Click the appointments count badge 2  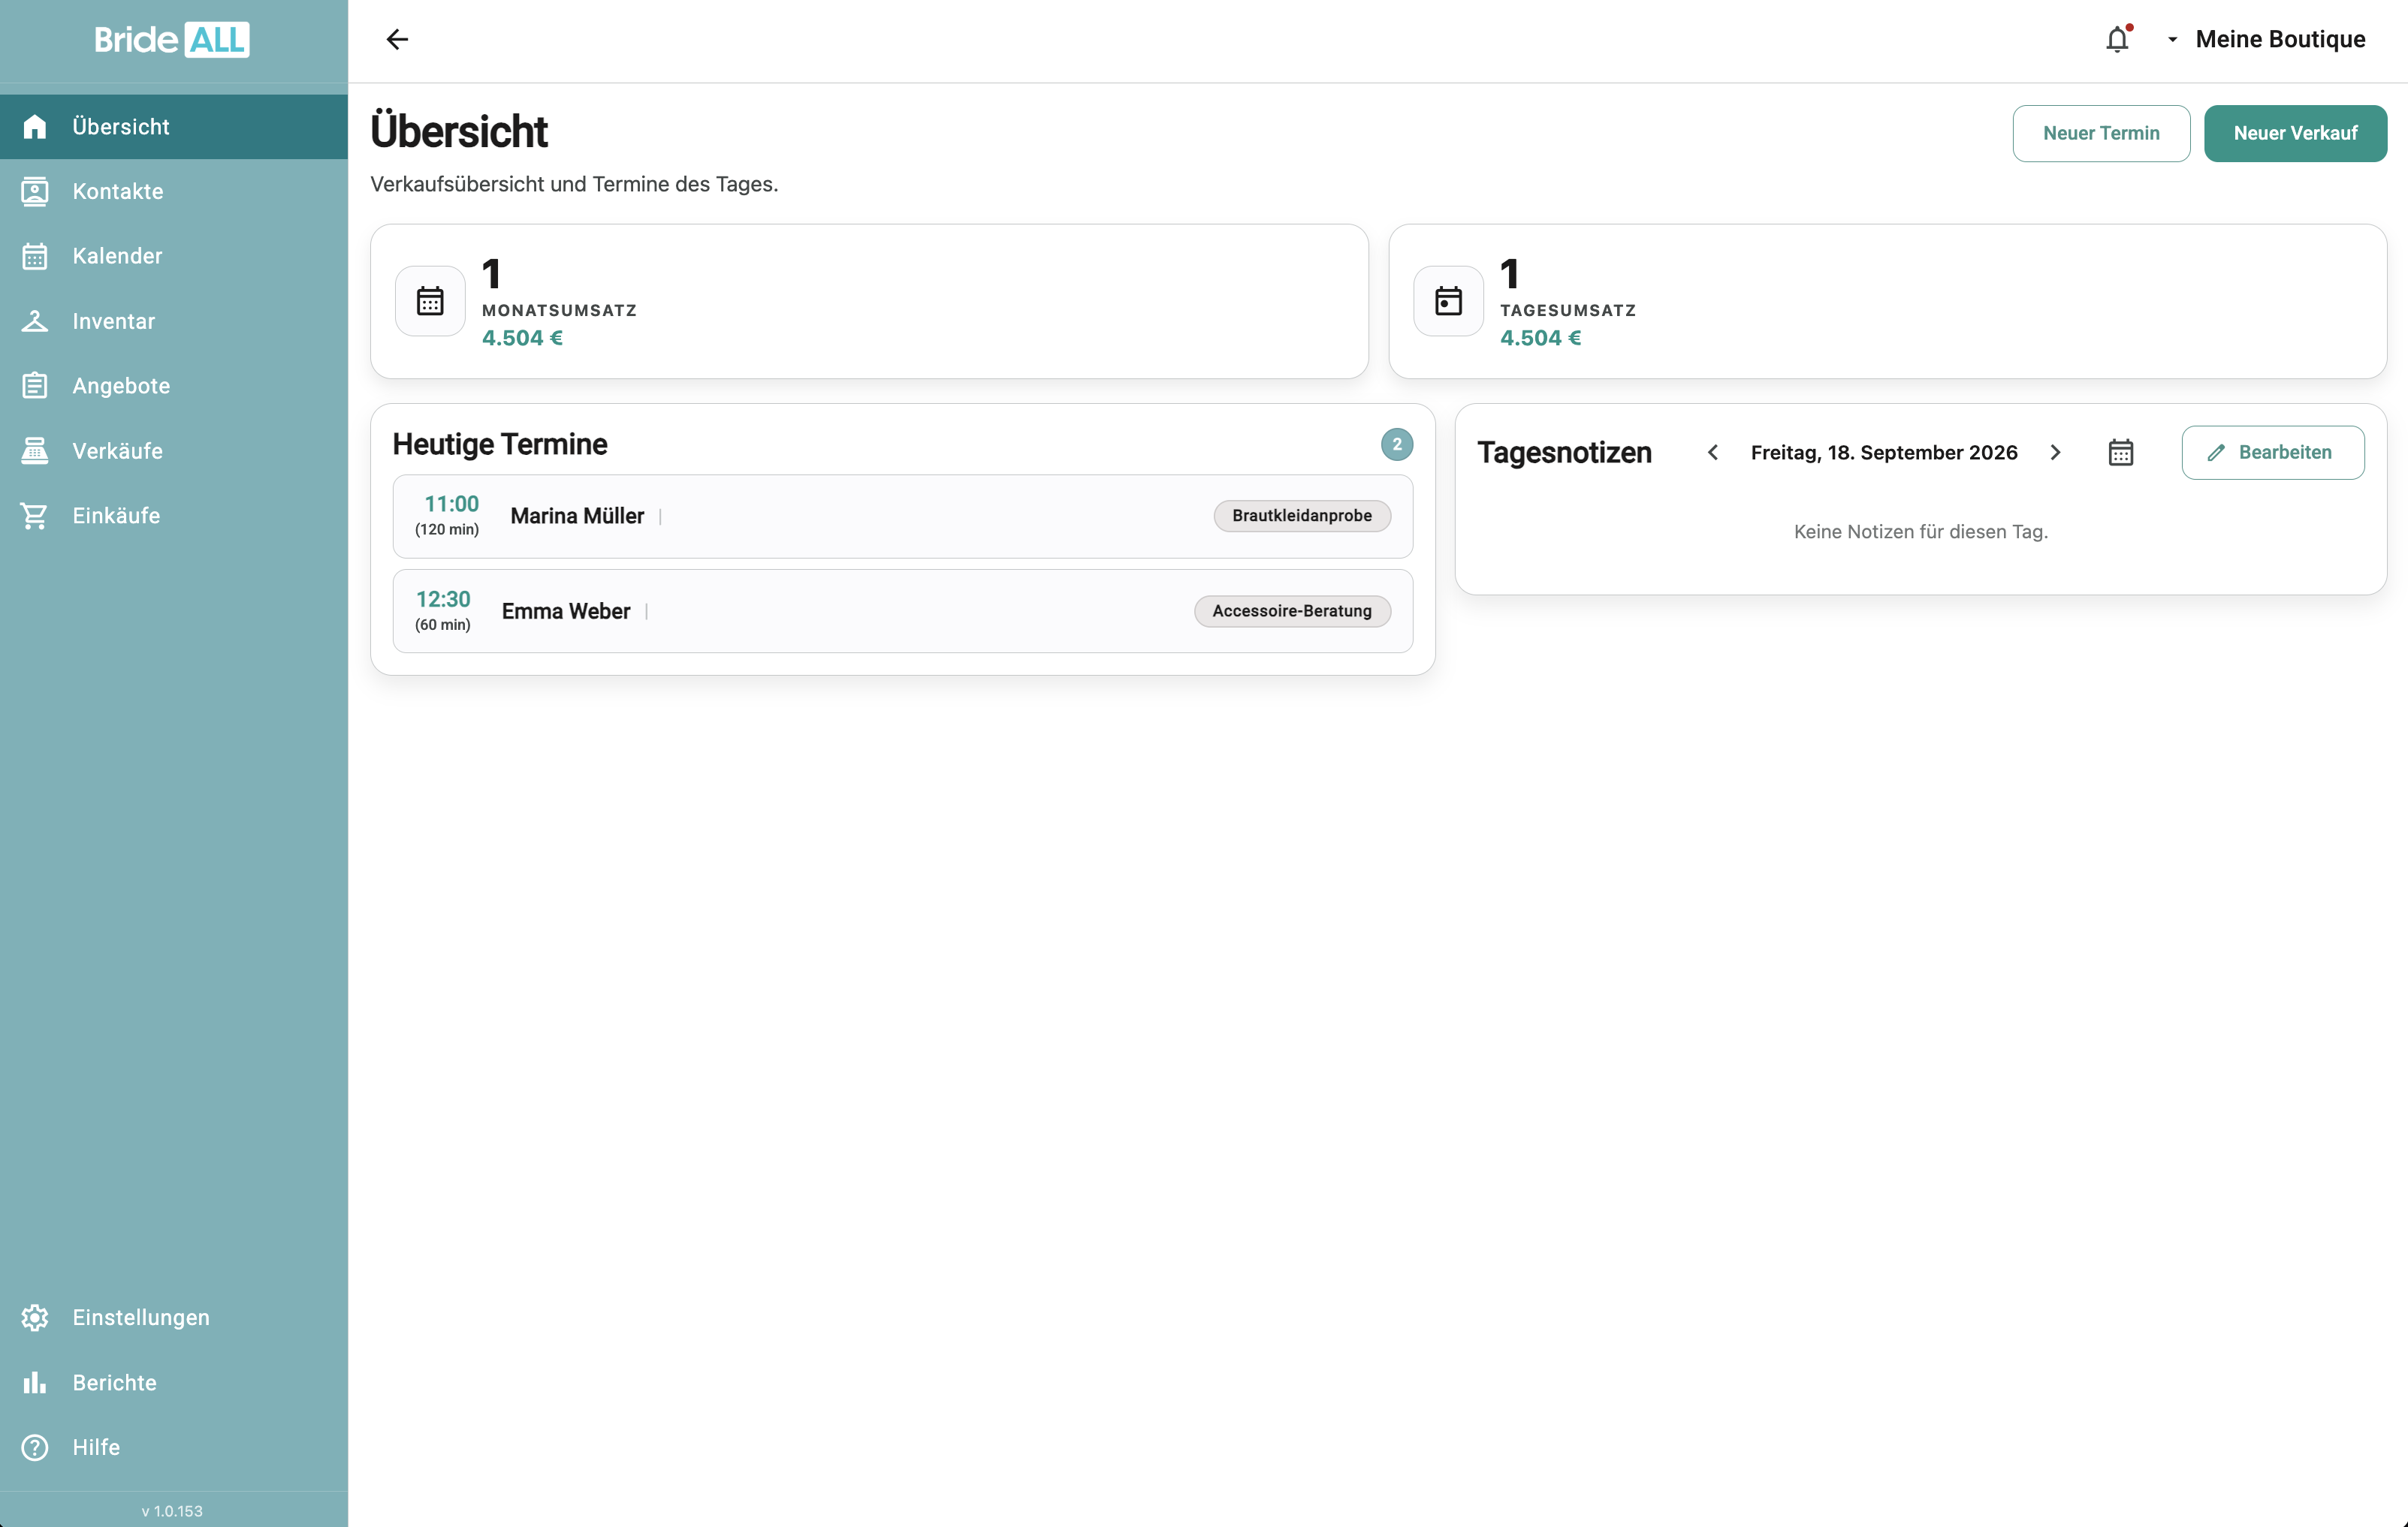pyautogui.click(x=1396, y=444)
